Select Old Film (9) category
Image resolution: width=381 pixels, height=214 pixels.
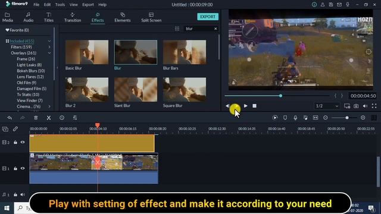[26, 83]
